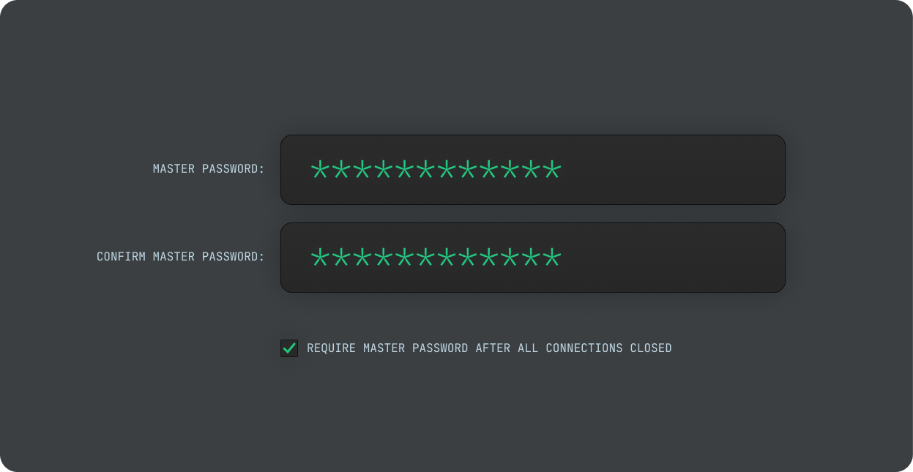Click inside the Master Password input field
This screenshot has width=913, height=472.
coord(532,169)
